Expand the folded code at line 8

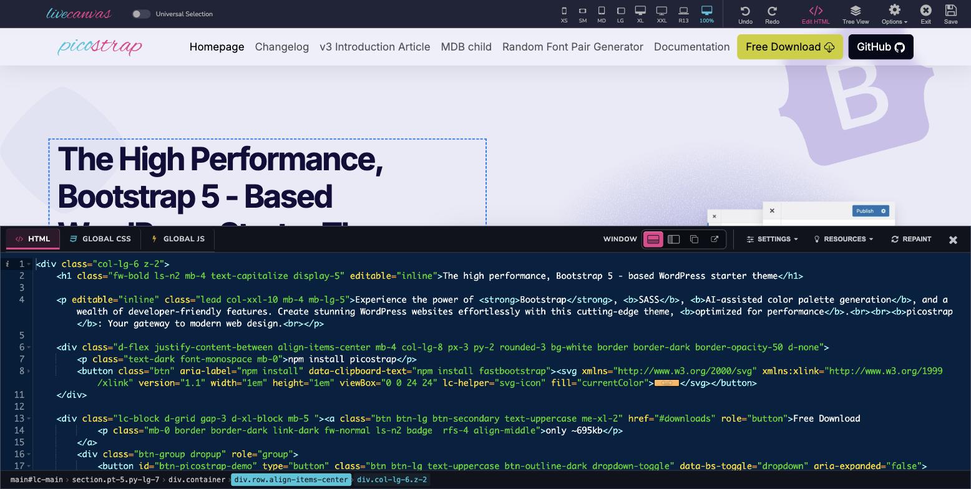[30, 371]
